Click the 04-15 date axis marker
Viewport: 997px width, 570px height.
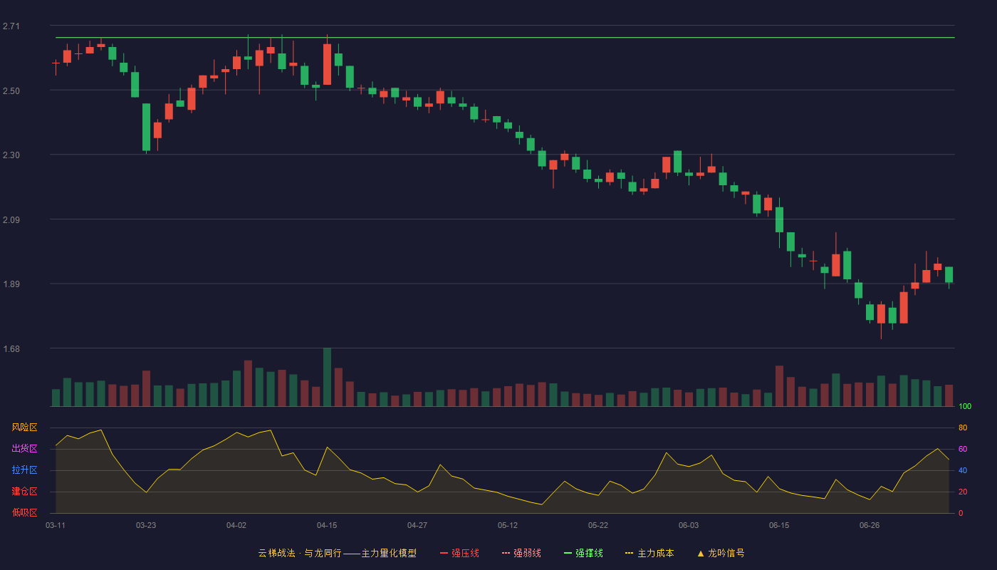327,525
